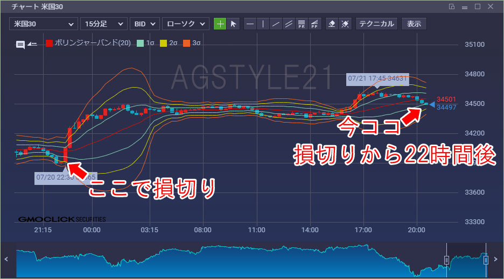This screenshot has width=504, height=279.
Task: Click the 07/20 22:30 low price label
Action: coord(66,177)
